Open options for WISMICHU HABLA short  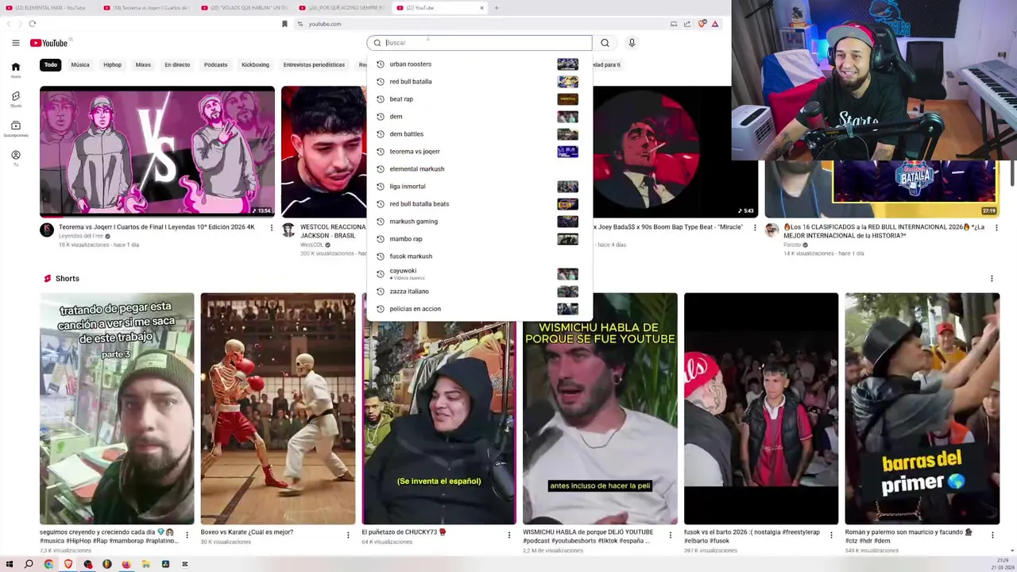(670, 535)
